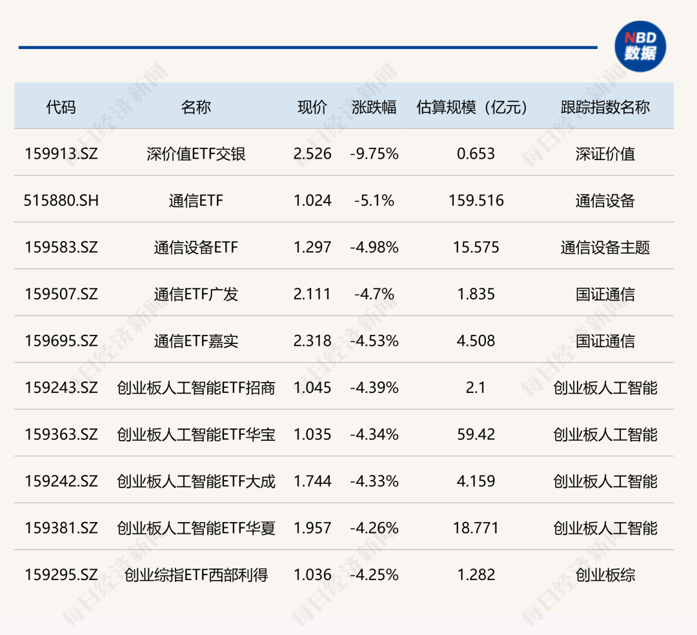Click code 515880.SH
This screenshot has height=635, width=697.
[61, 201]
